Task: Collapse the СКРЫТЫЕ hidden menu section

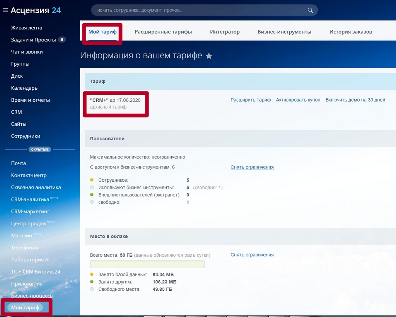Action: (40, 149)
